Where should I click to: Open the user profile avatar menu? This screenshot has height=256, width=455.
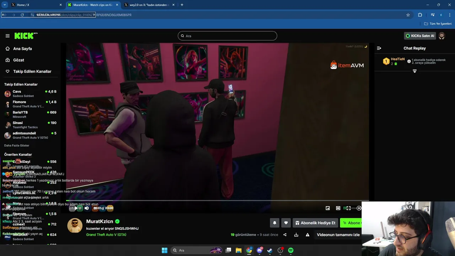point(441,36)
